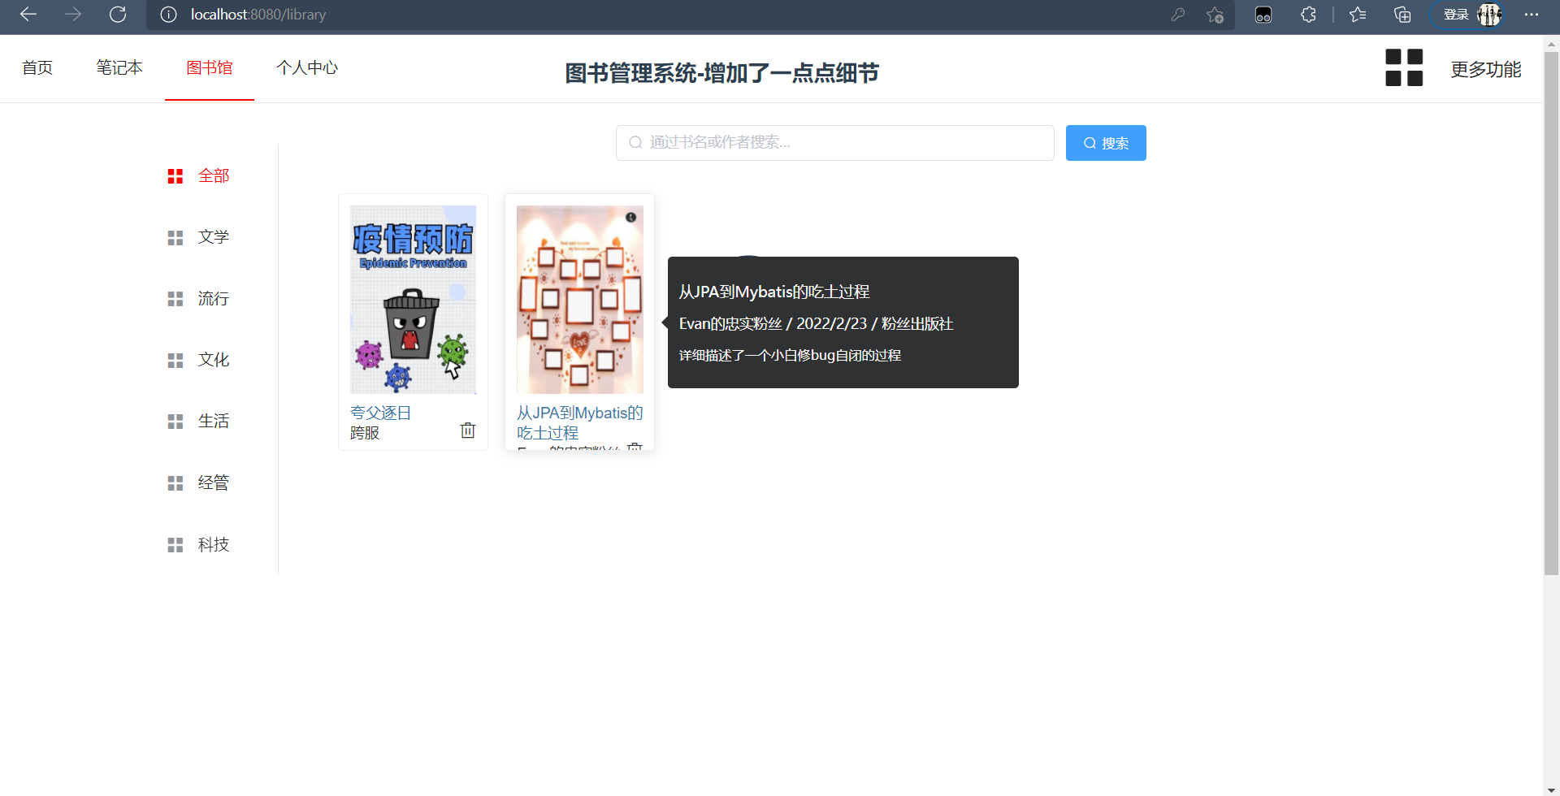Click the apps grid icon beside 更多功能
Screen dimensions: 1560x796
pos(1405,67)
